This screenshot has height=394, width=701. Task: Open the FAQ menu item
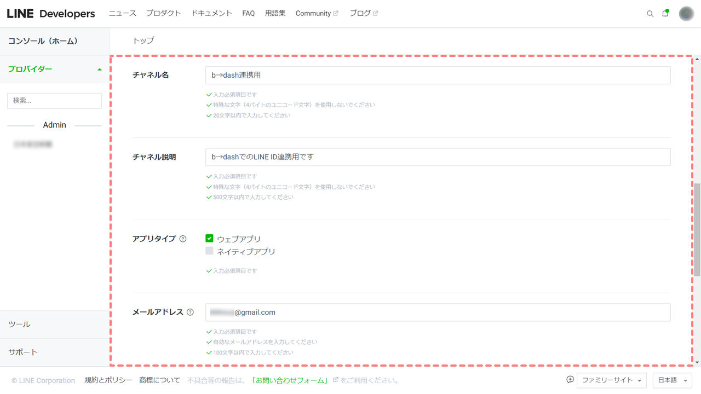249,13
